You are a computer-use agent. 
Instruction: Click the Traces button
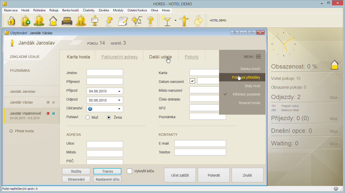(x=108, y=171)
